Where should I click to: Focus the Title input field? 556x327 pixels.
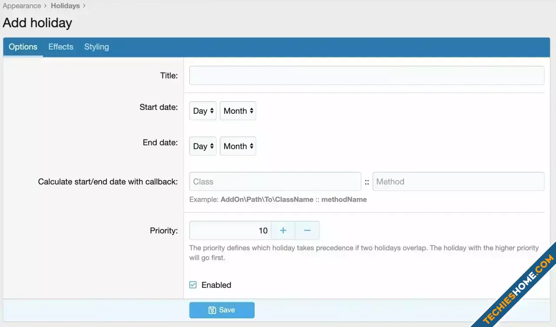[x=367, y=76]
